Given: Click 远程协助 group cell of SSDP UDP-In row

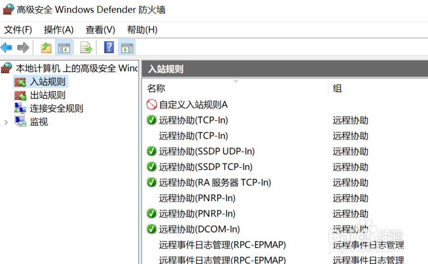Looking at the screenshot, I should [x=350, y=151].
